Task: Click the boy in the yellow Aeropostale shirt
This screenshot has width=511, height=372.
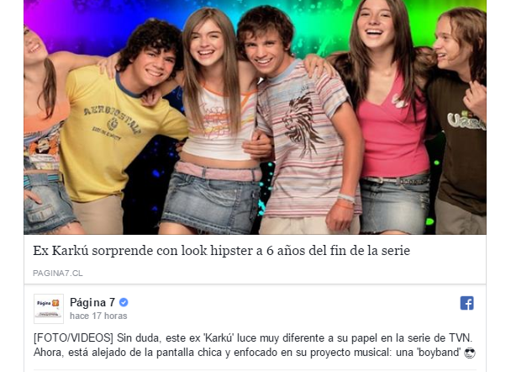Action: point(124,127)
